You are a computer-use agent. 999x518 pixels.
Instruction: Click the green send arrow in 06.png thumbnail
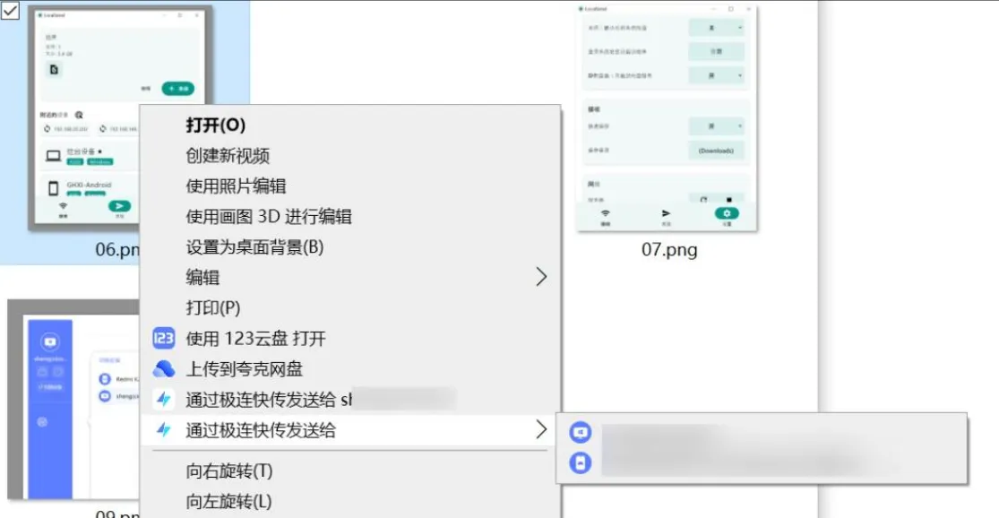pyautogui.click(x=119, y=206)
